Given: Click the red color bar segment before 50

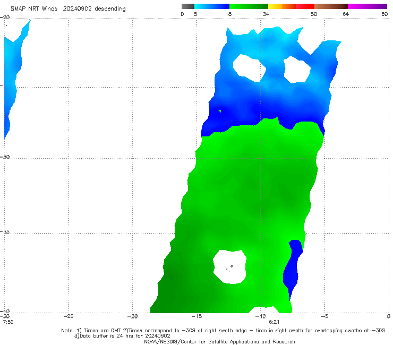Looking at the screenshot, I should 305,6.
